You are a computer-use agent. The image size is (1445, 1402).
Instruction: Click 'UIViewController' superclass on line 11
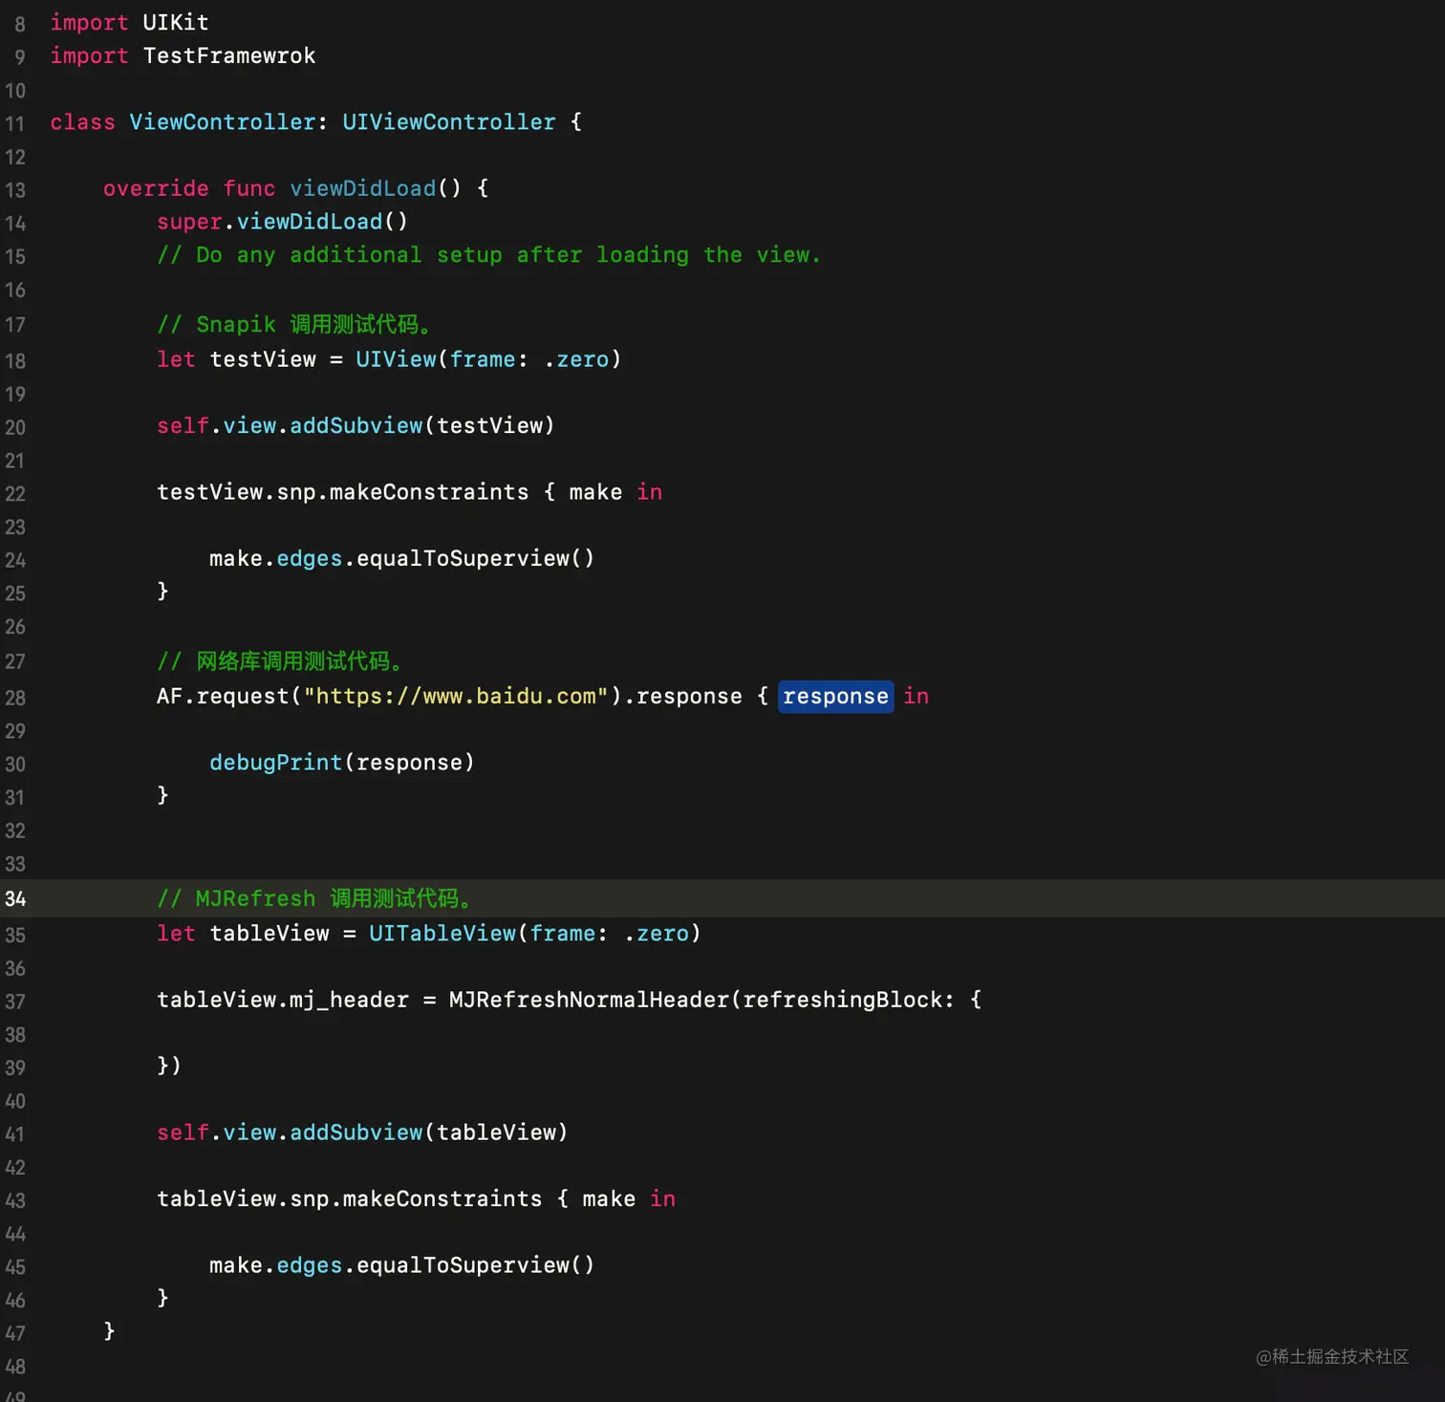(x=448, y=122)
